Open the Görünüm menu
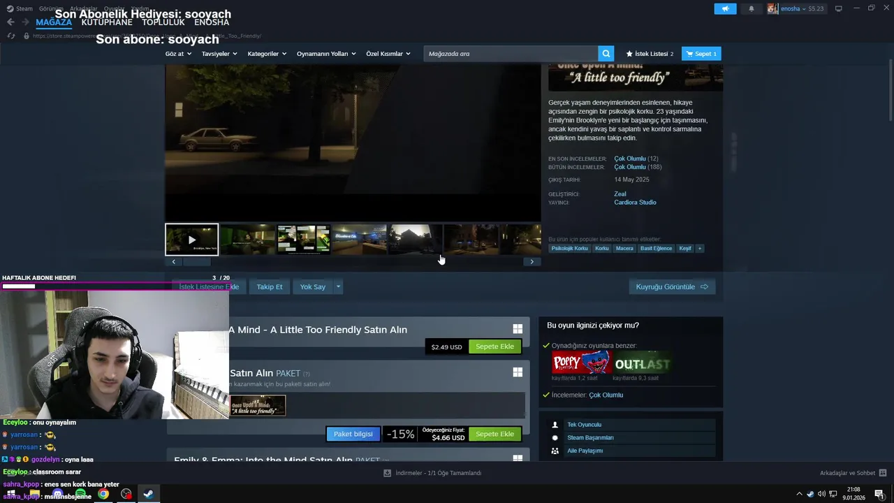 [x=51, y=8]
